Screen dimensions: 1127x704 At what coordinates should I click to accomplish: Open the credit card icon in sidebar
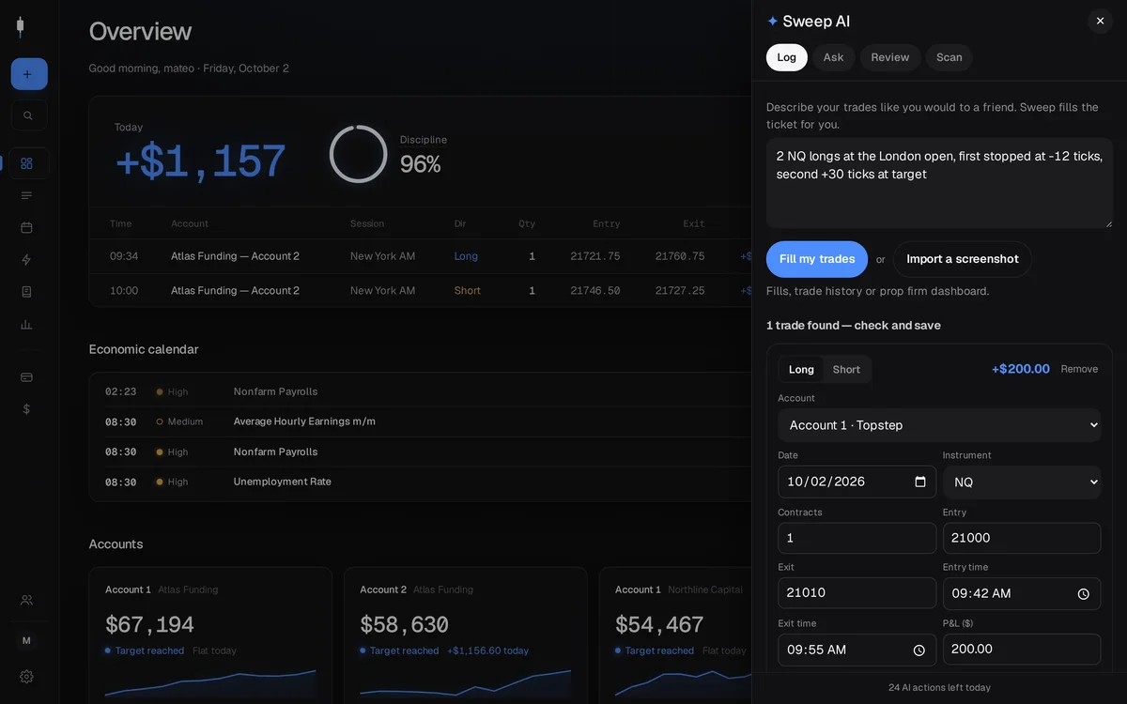tap(26, 377)
